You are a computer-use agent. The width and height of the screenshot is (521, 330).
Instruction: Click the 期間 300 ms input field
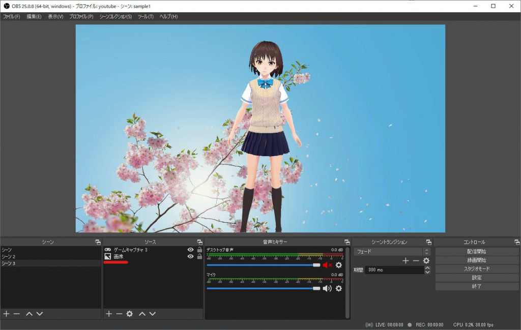pyautogui.click(x=395, y=270)
